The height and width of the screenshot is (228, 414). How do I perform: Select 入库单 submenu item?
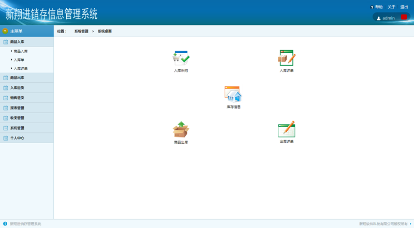(19, 60)
